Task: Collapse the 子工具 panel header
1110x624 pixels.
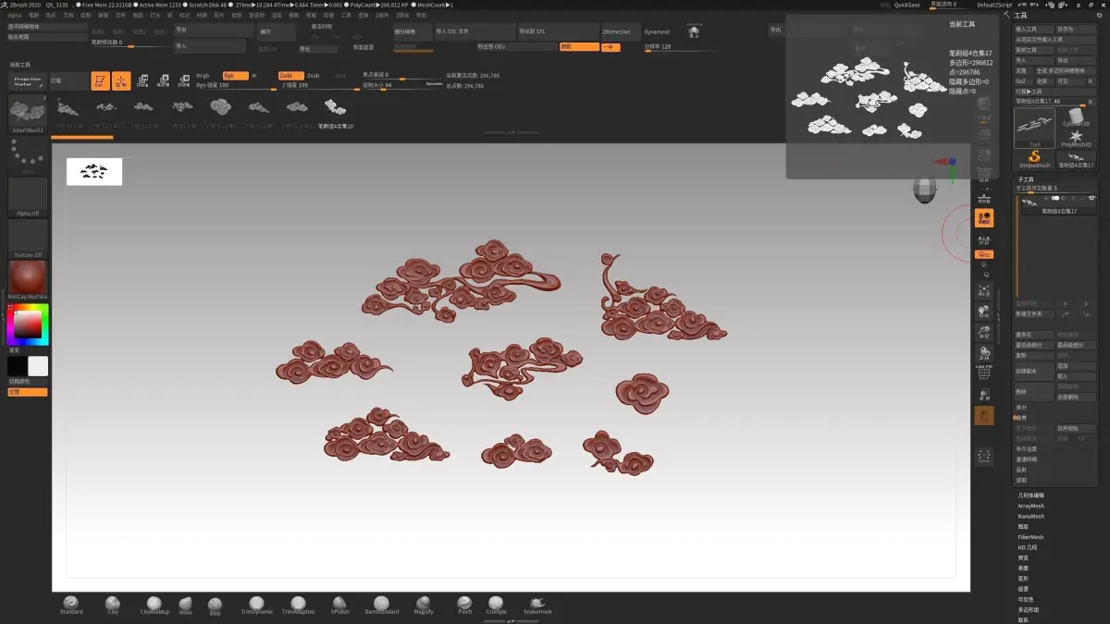Action: pos(1026,179)
